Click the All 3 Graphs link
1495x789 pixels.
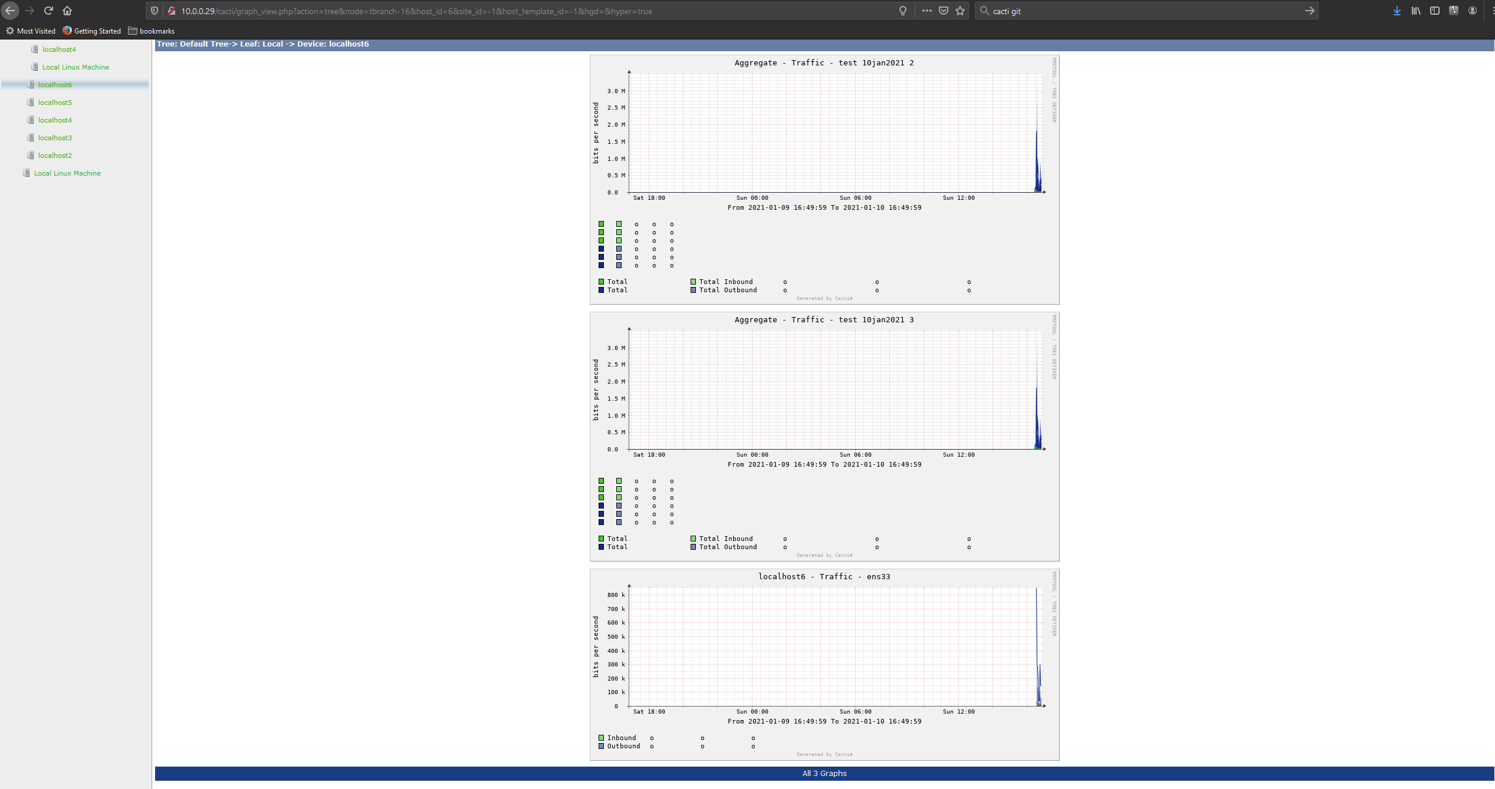(x=824, y=773)
